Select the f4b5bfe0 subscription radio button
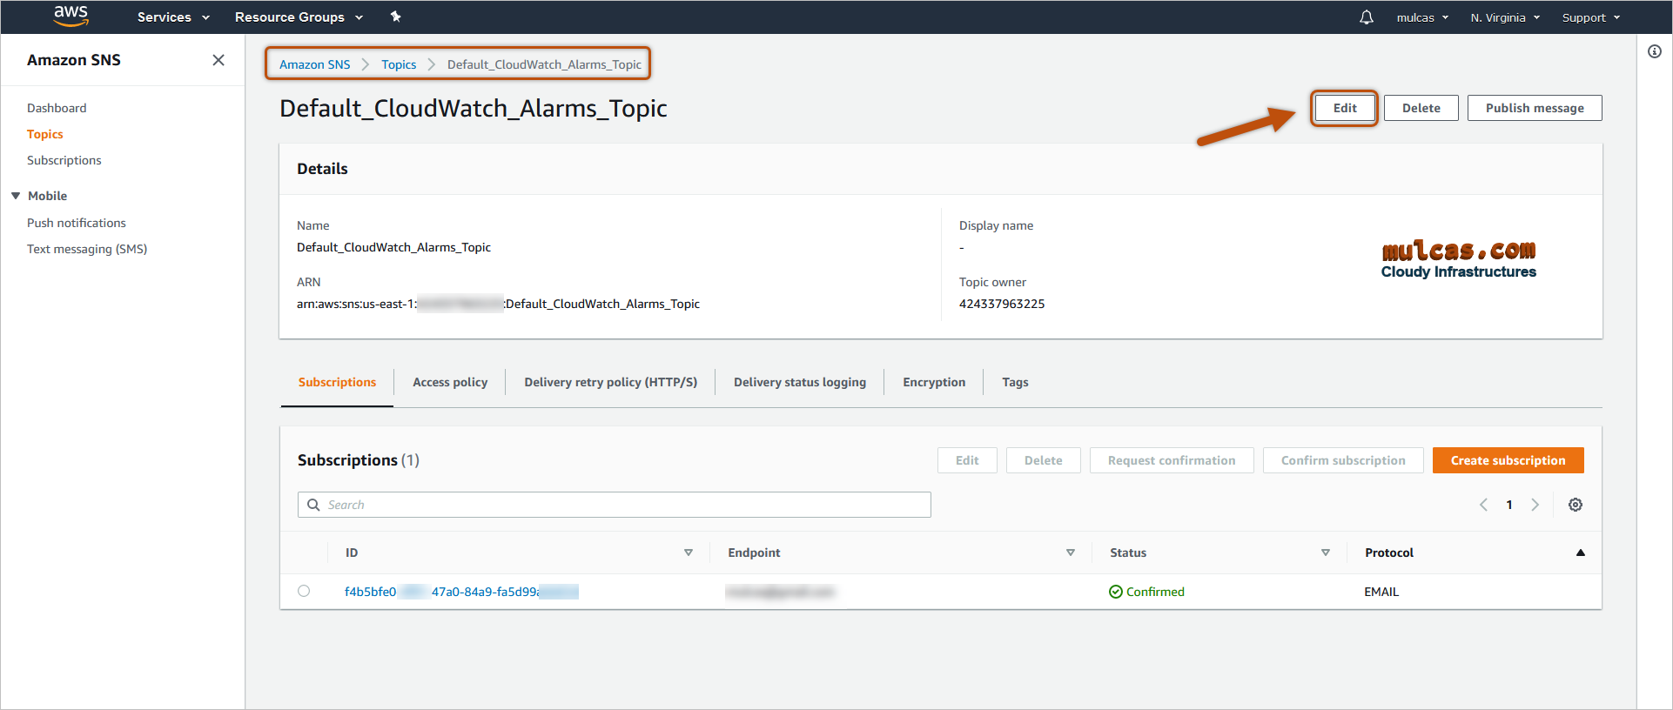1673x710 pixels. 304,591
